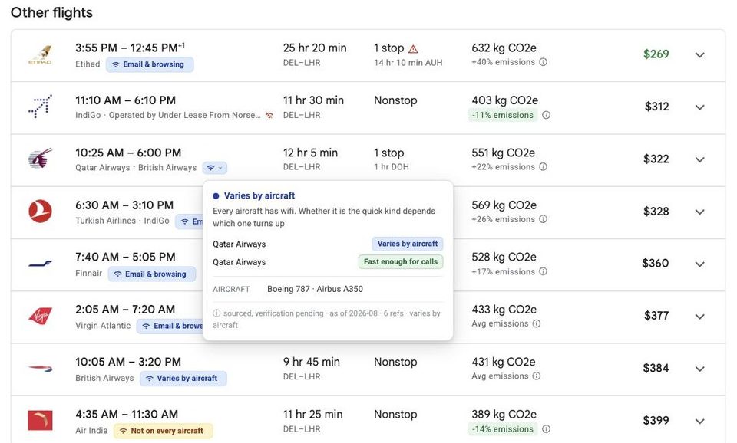
Task: Click the -11% emissions green label
Action: pos(502,115)
